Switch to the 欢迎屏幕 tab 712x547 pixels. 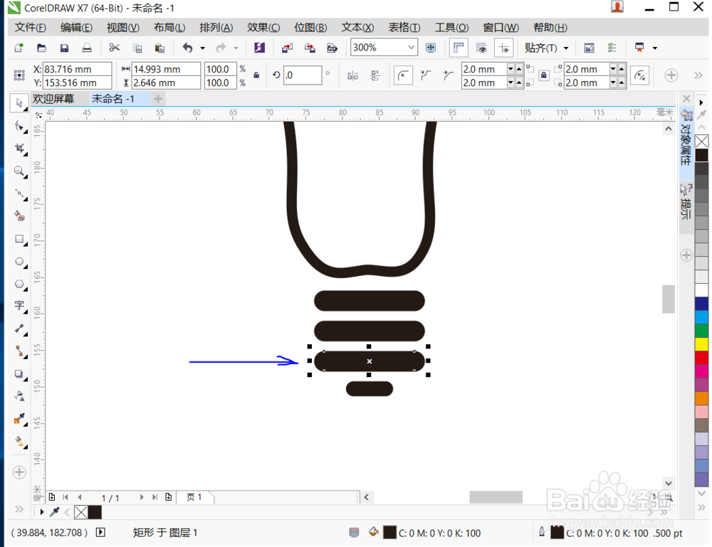coord(53,99)
